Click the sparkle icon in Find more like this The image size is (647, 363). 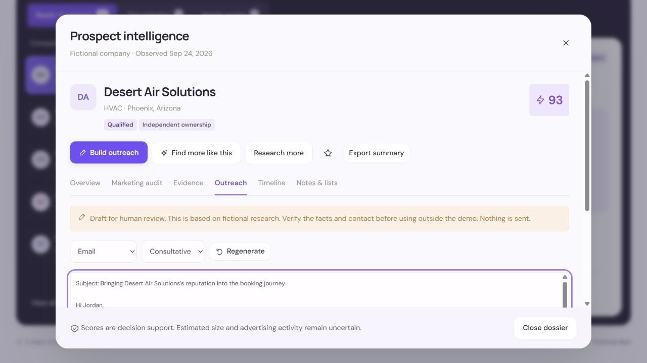click(164, 153)
